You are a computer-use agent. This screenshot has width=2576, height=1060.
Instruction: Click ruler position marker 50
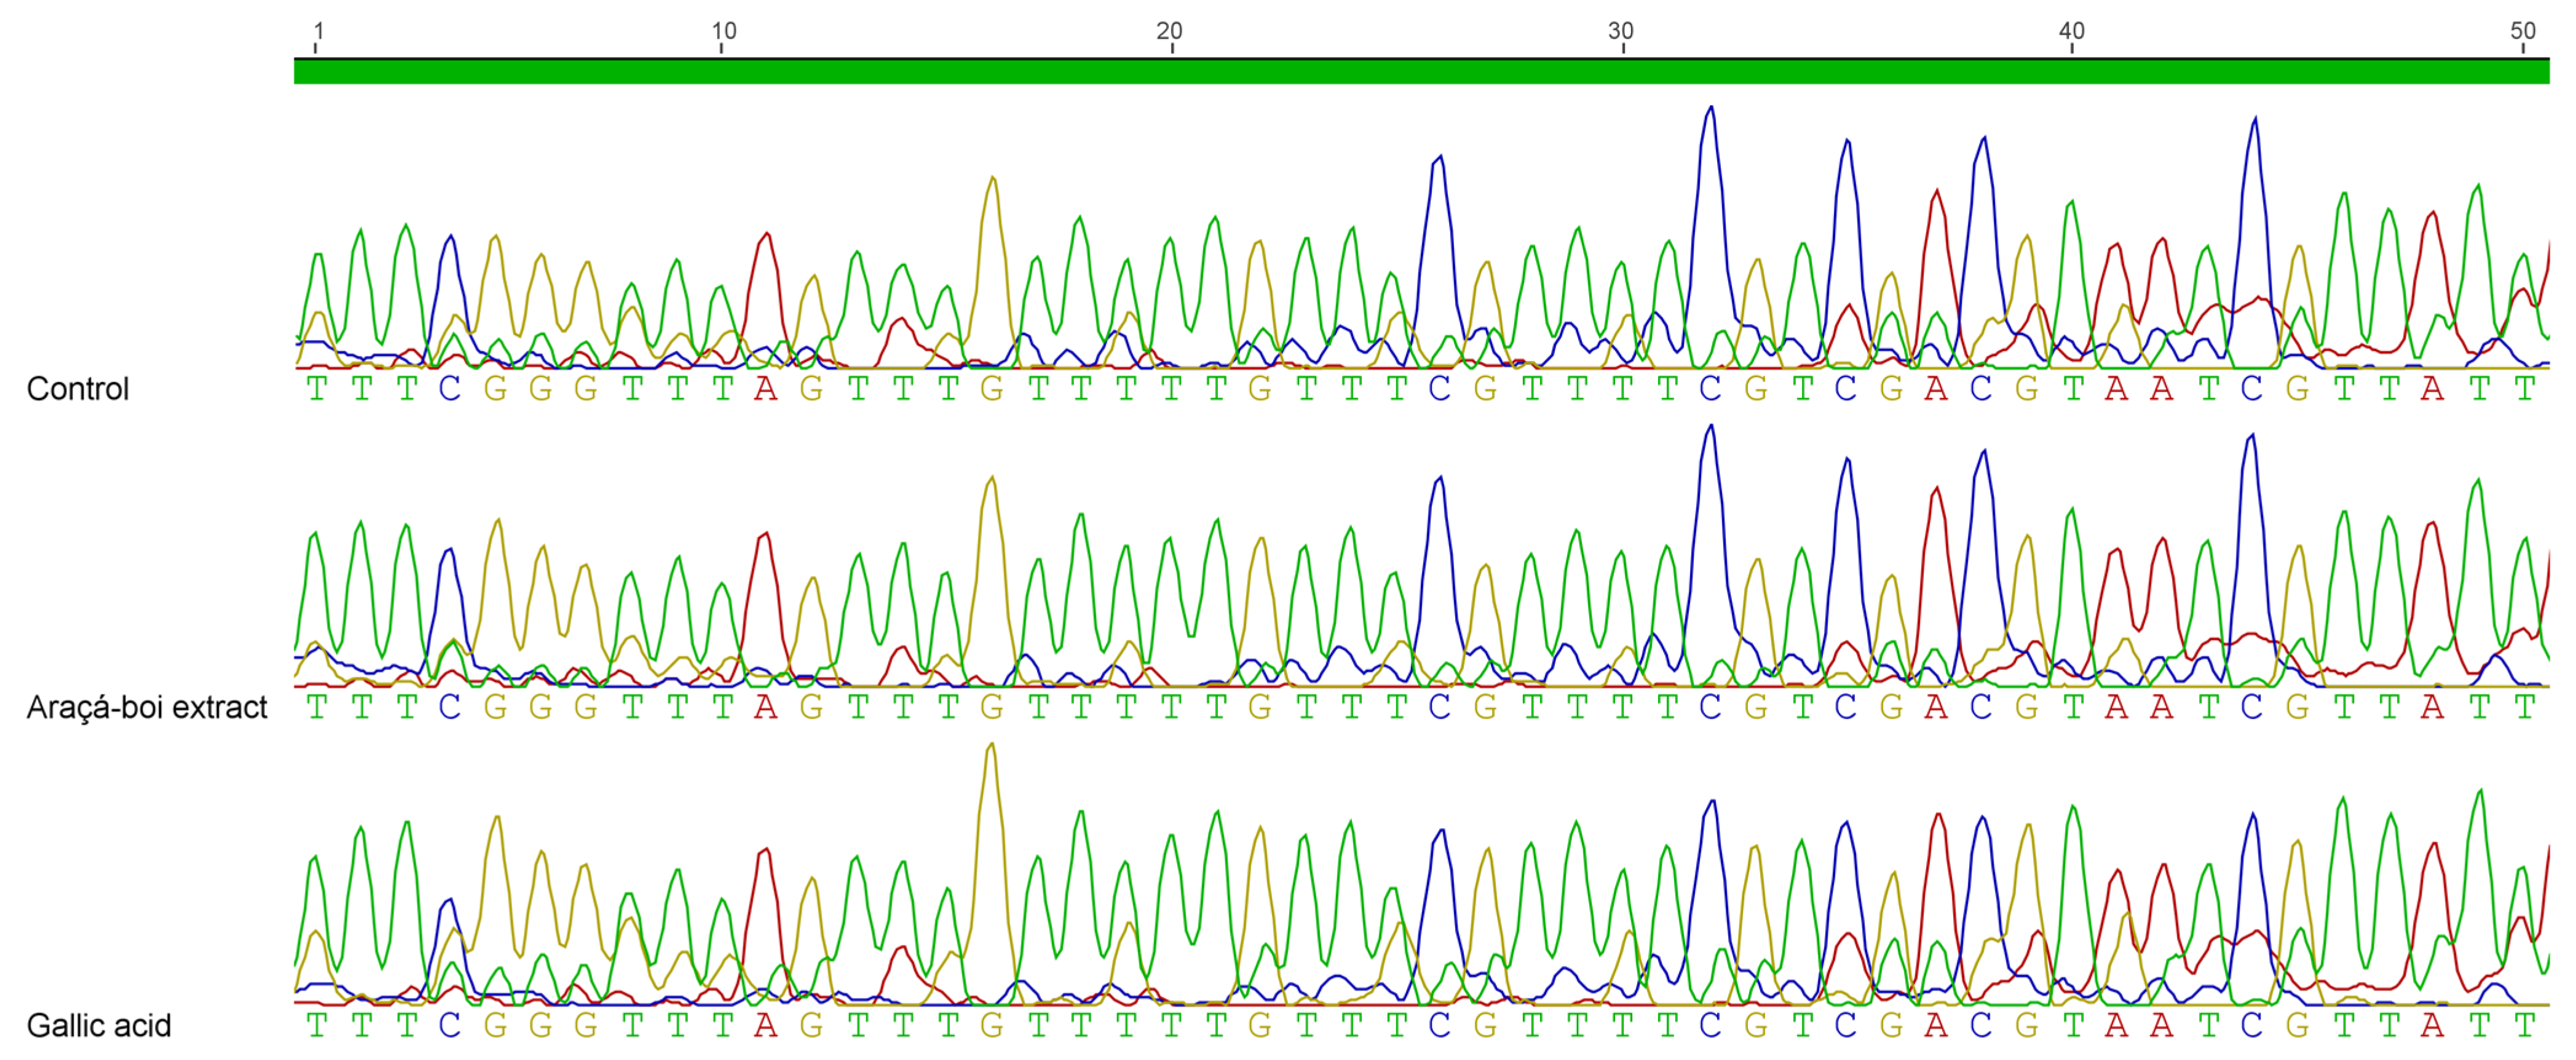2522,32
